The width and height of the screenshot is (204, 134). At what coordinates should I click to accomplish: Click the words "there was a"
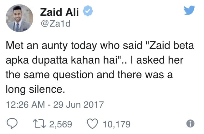tap(145, 75)
